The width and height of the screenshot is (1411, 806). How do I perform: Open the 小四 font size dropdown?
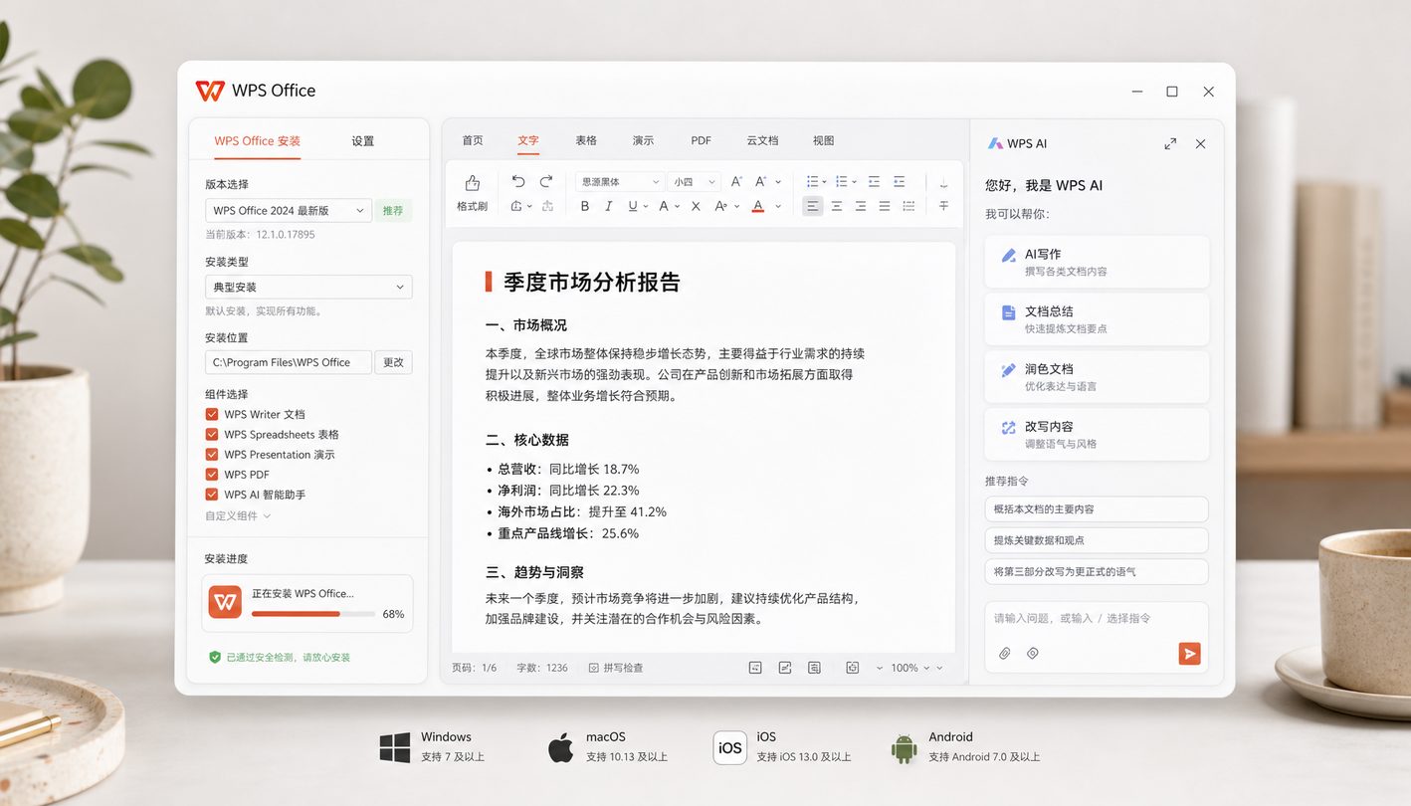694,182
